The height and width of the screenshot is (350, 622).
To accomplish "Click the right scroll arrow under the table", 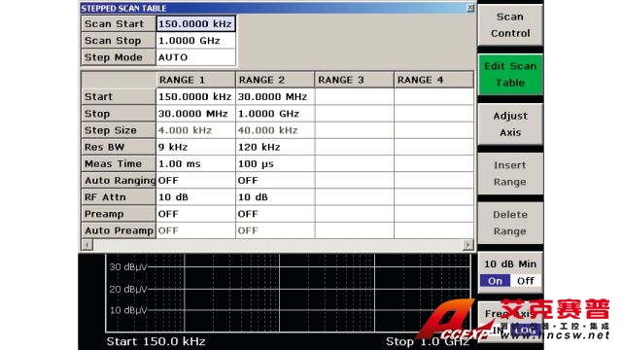I will (468, 245).
